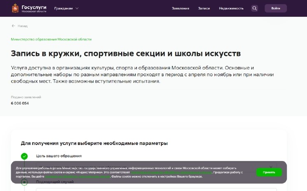The image size is (307, 191).
Task: Click the green checkmark step icon
Action: [24, 156]
